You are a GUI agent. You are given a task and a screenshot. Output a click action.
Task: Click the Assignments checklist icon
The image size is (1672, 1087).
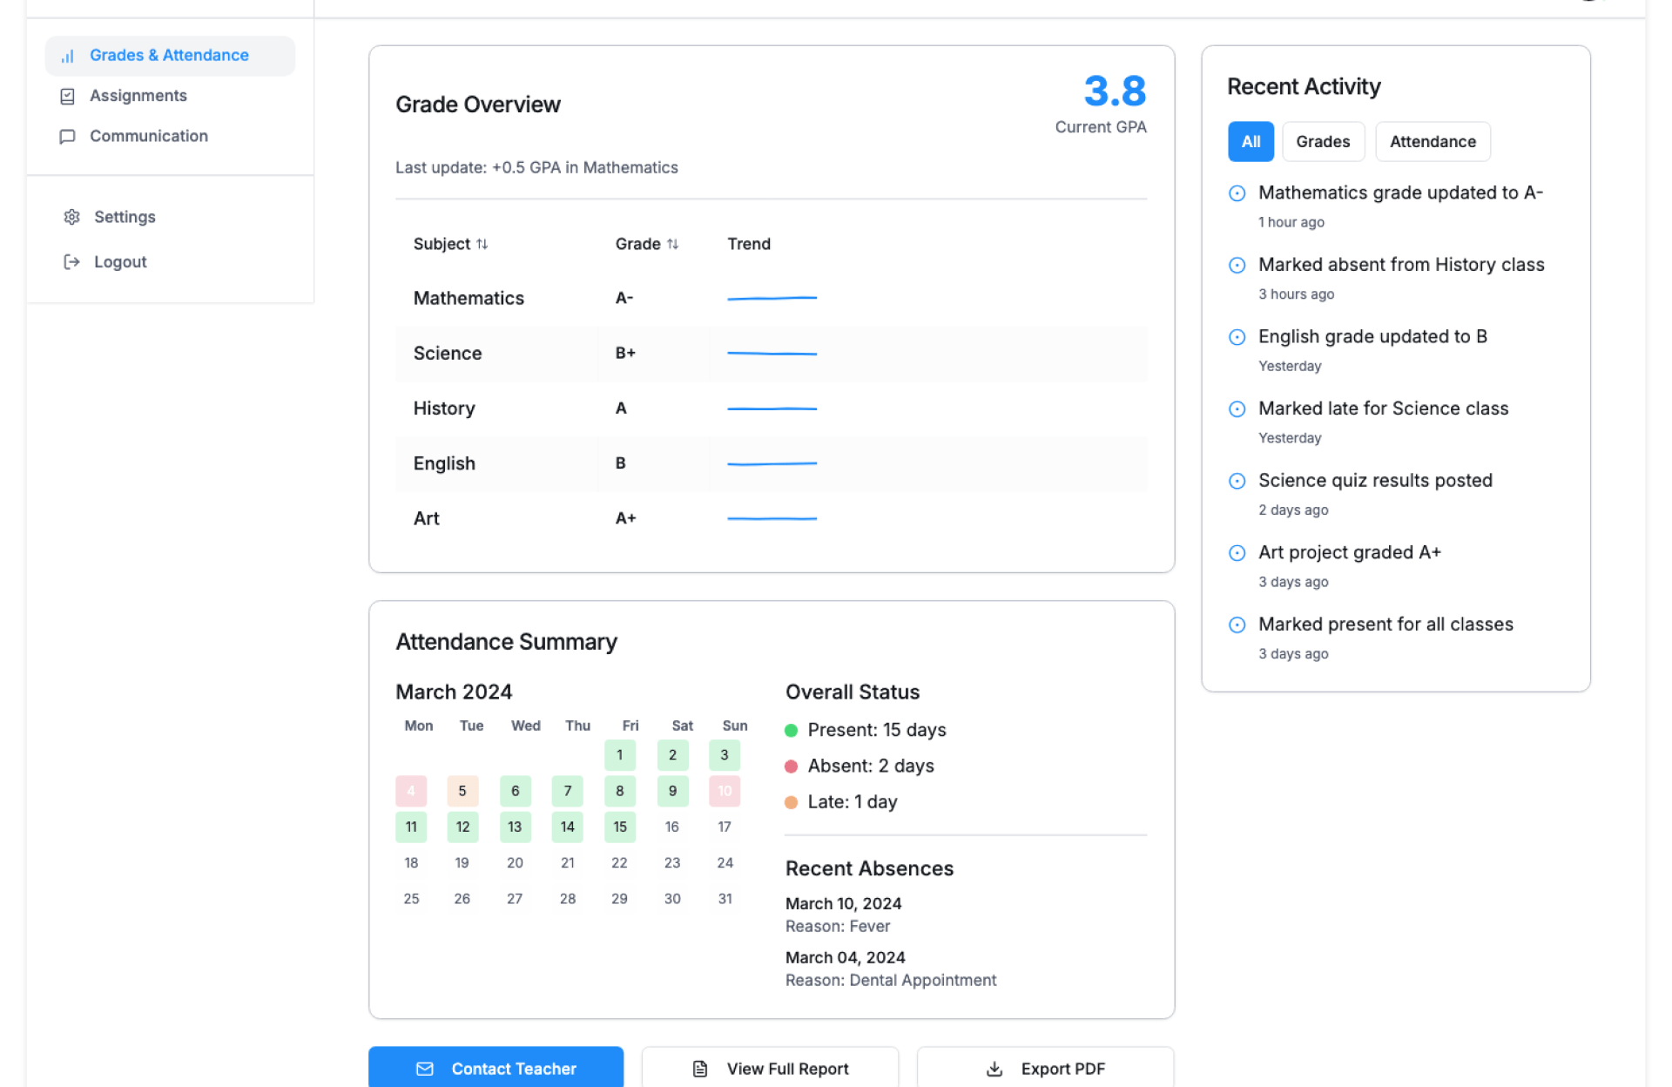point(67,97)
